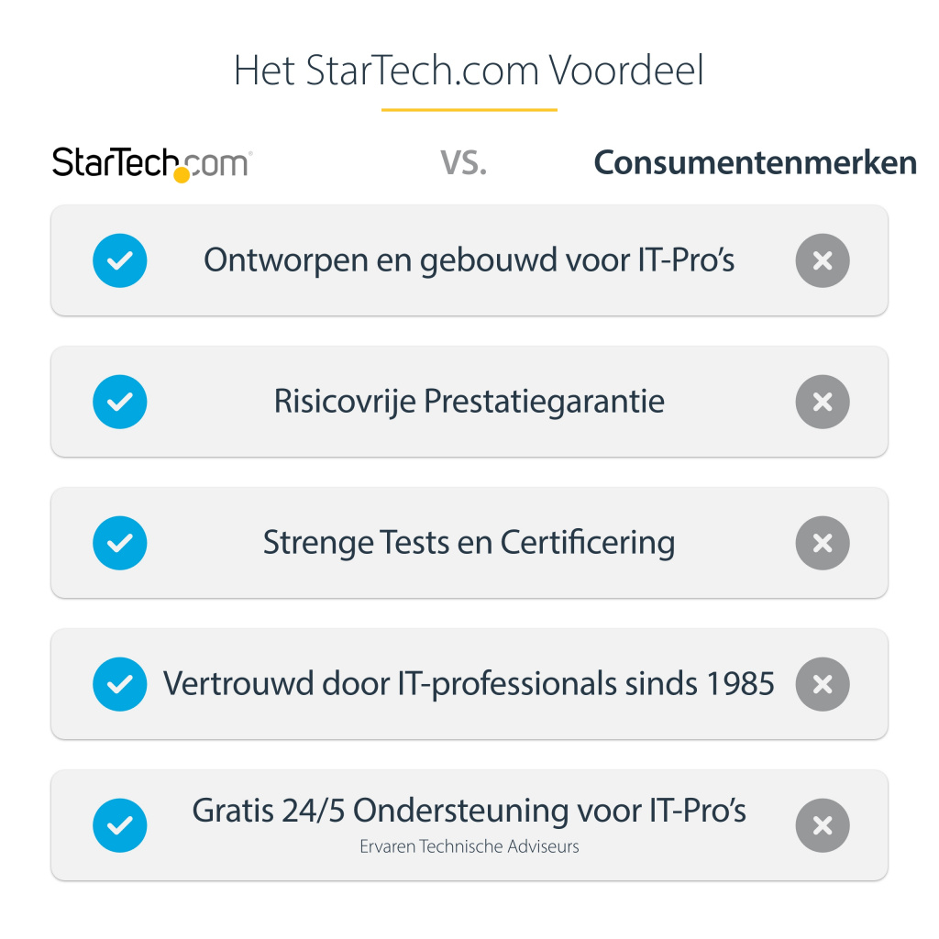The image size is (939, 939).
Task: Click Gratis 24/5 Ondersteuning voor IT-Pro's text
Action: (x=469, y=811)
